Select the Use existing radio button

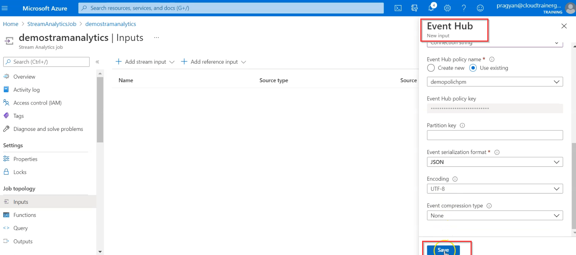click(x=473, y=68)
